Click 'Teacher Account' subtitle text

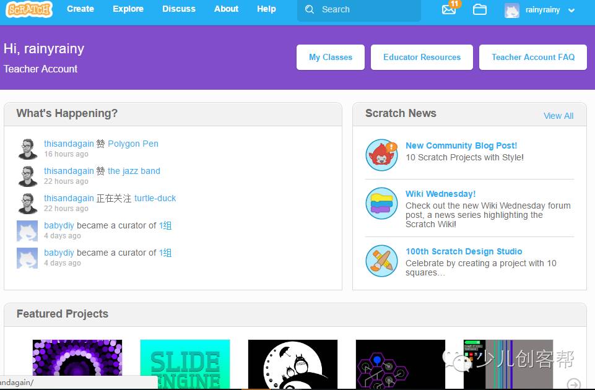click(41, 69)
